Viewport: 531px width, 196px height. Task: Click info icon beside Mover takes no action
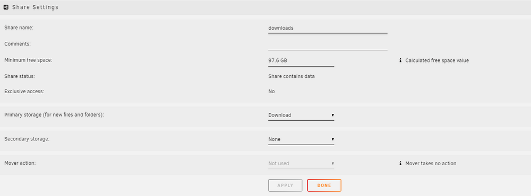click(400, 163)
